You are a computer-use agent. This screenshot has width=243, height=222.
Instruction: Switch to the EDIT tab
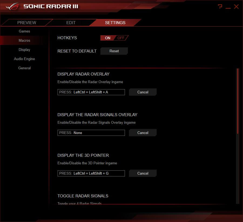point(71,23)
